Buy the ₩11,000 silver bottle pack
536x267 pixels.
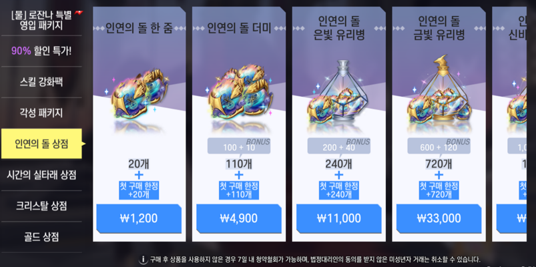click(339, 218)
